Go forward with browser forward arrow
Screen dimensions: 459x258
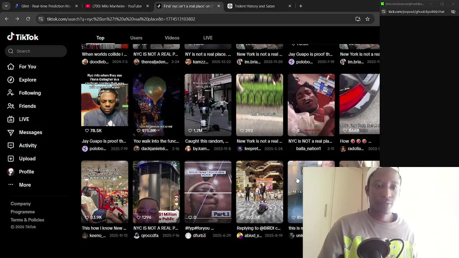point(17,19)
